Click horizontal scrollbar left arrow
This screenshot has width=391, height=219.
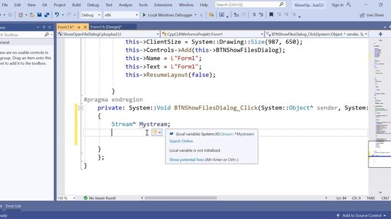point(142,198)
